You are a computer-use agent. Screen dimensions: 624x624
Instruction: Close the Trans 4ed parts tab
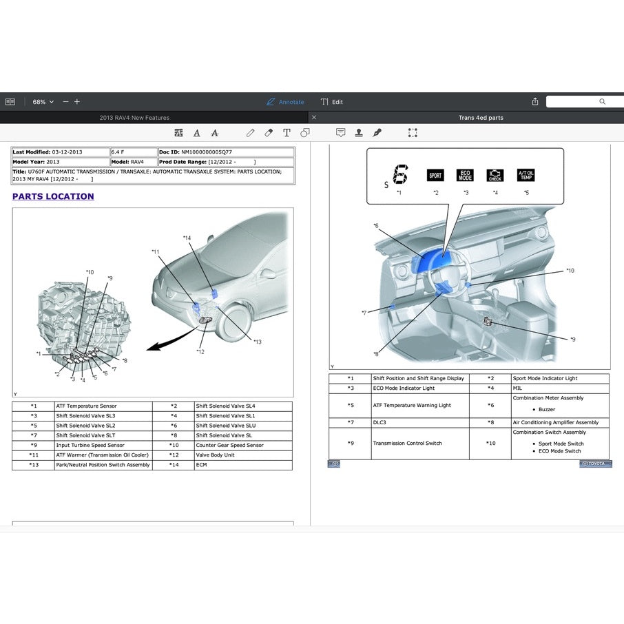314,118
